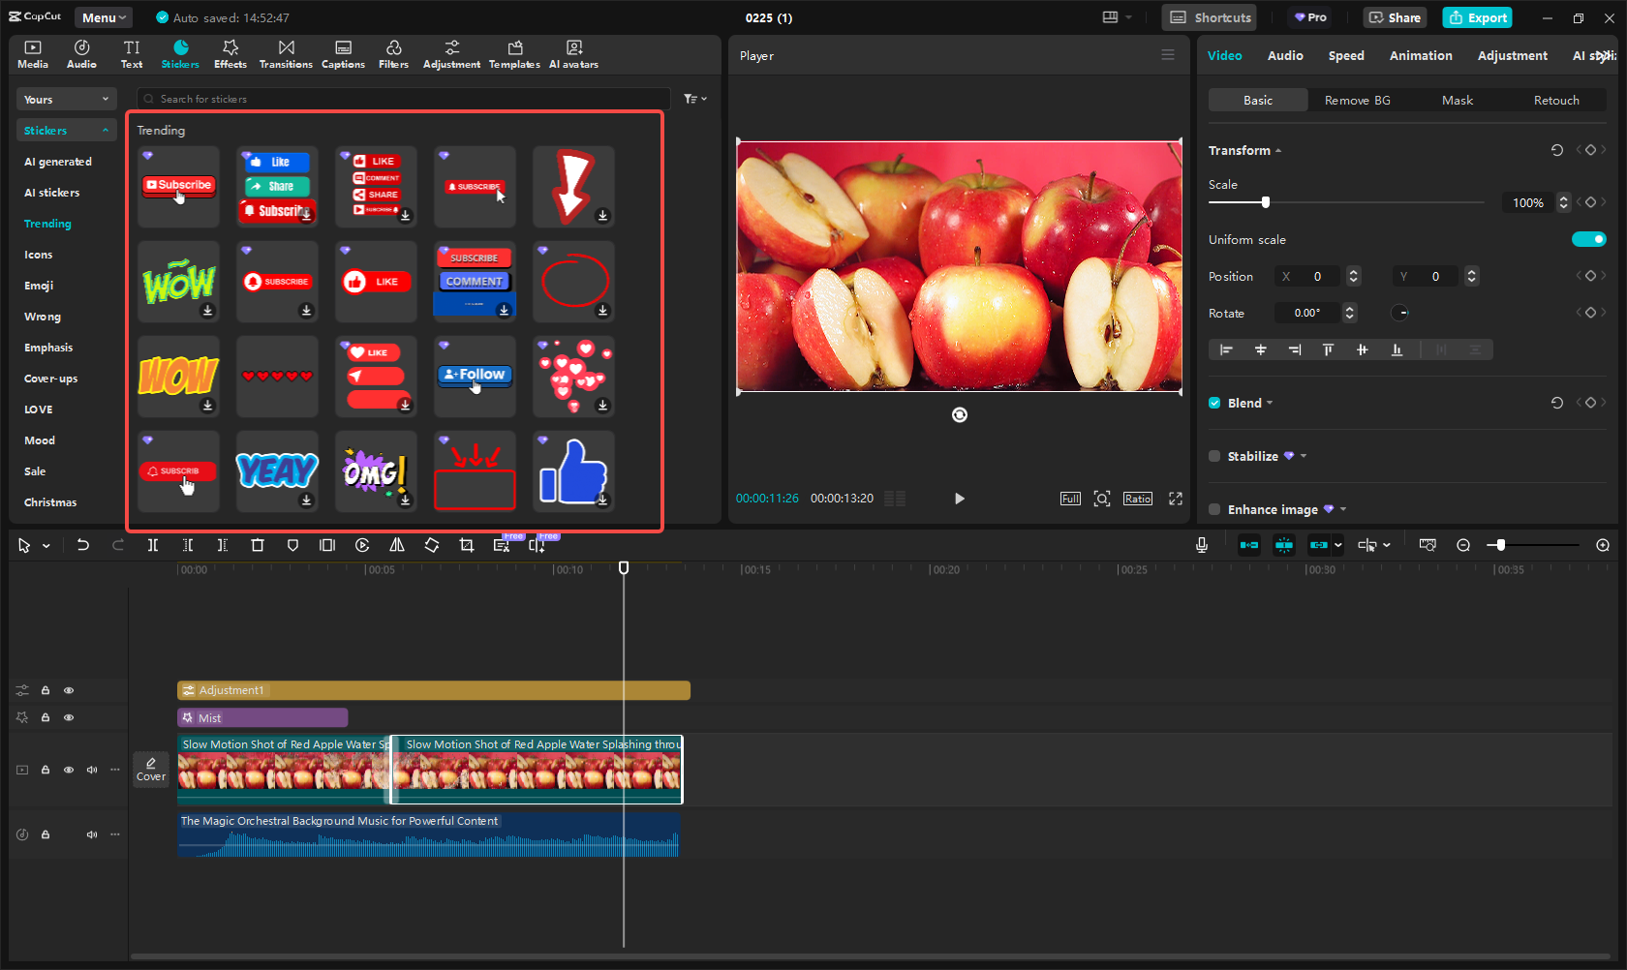The image size is (1627, 970).
Task: Open the Shortcuts panel
Action: click(1209, 16)
